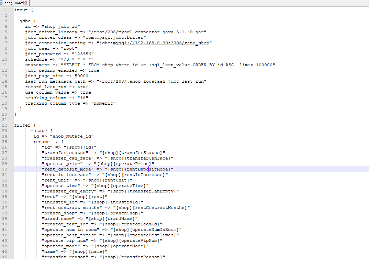Click line number 11 in the gutter
The image size is (369, 259).
click(4, 65)
